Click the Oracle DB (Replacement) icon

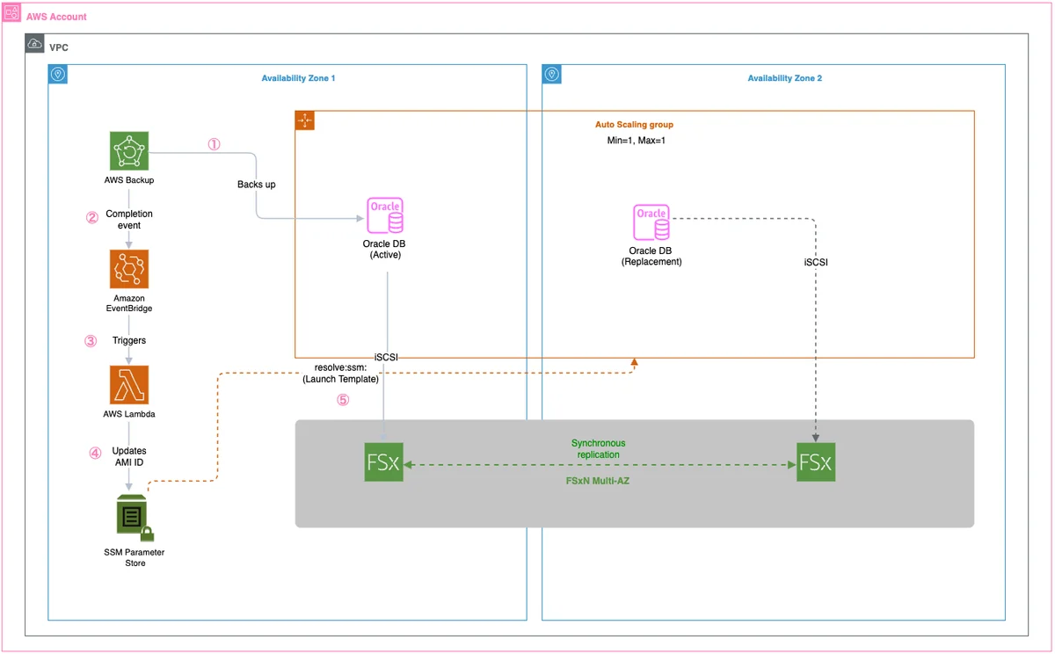coord(651,222)
